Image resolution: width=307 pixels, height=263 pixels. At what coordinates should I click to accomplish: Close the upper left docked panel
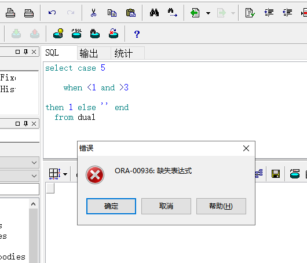coord(34,52)
